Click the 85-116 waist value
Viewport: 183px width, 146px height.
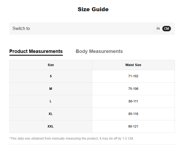click(133, 114)
